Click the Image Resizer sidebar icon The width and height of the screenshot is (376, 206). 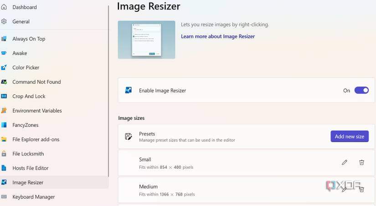tap(4, 182)
